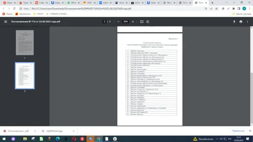The width and height of the screenshot is (253, 142).
Task: Rotate the document counterclockwise
Action: pos(148,22)
